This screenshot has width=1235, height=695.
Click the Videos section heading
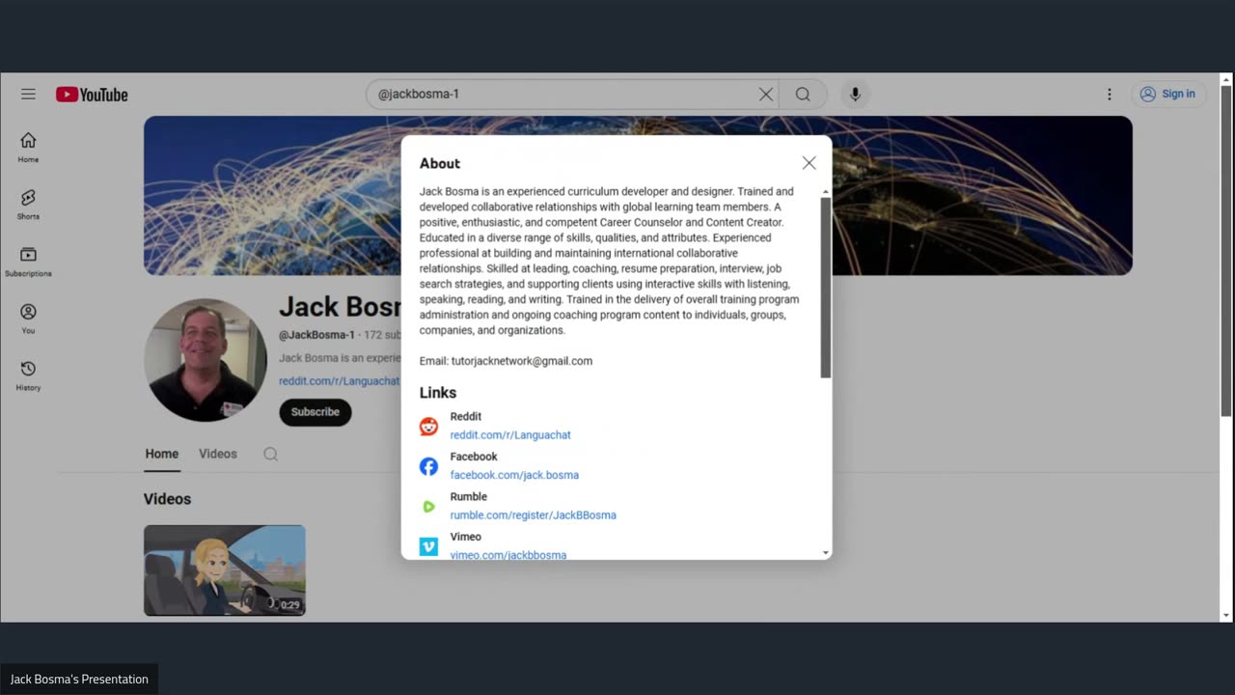[x=168, y=499]
